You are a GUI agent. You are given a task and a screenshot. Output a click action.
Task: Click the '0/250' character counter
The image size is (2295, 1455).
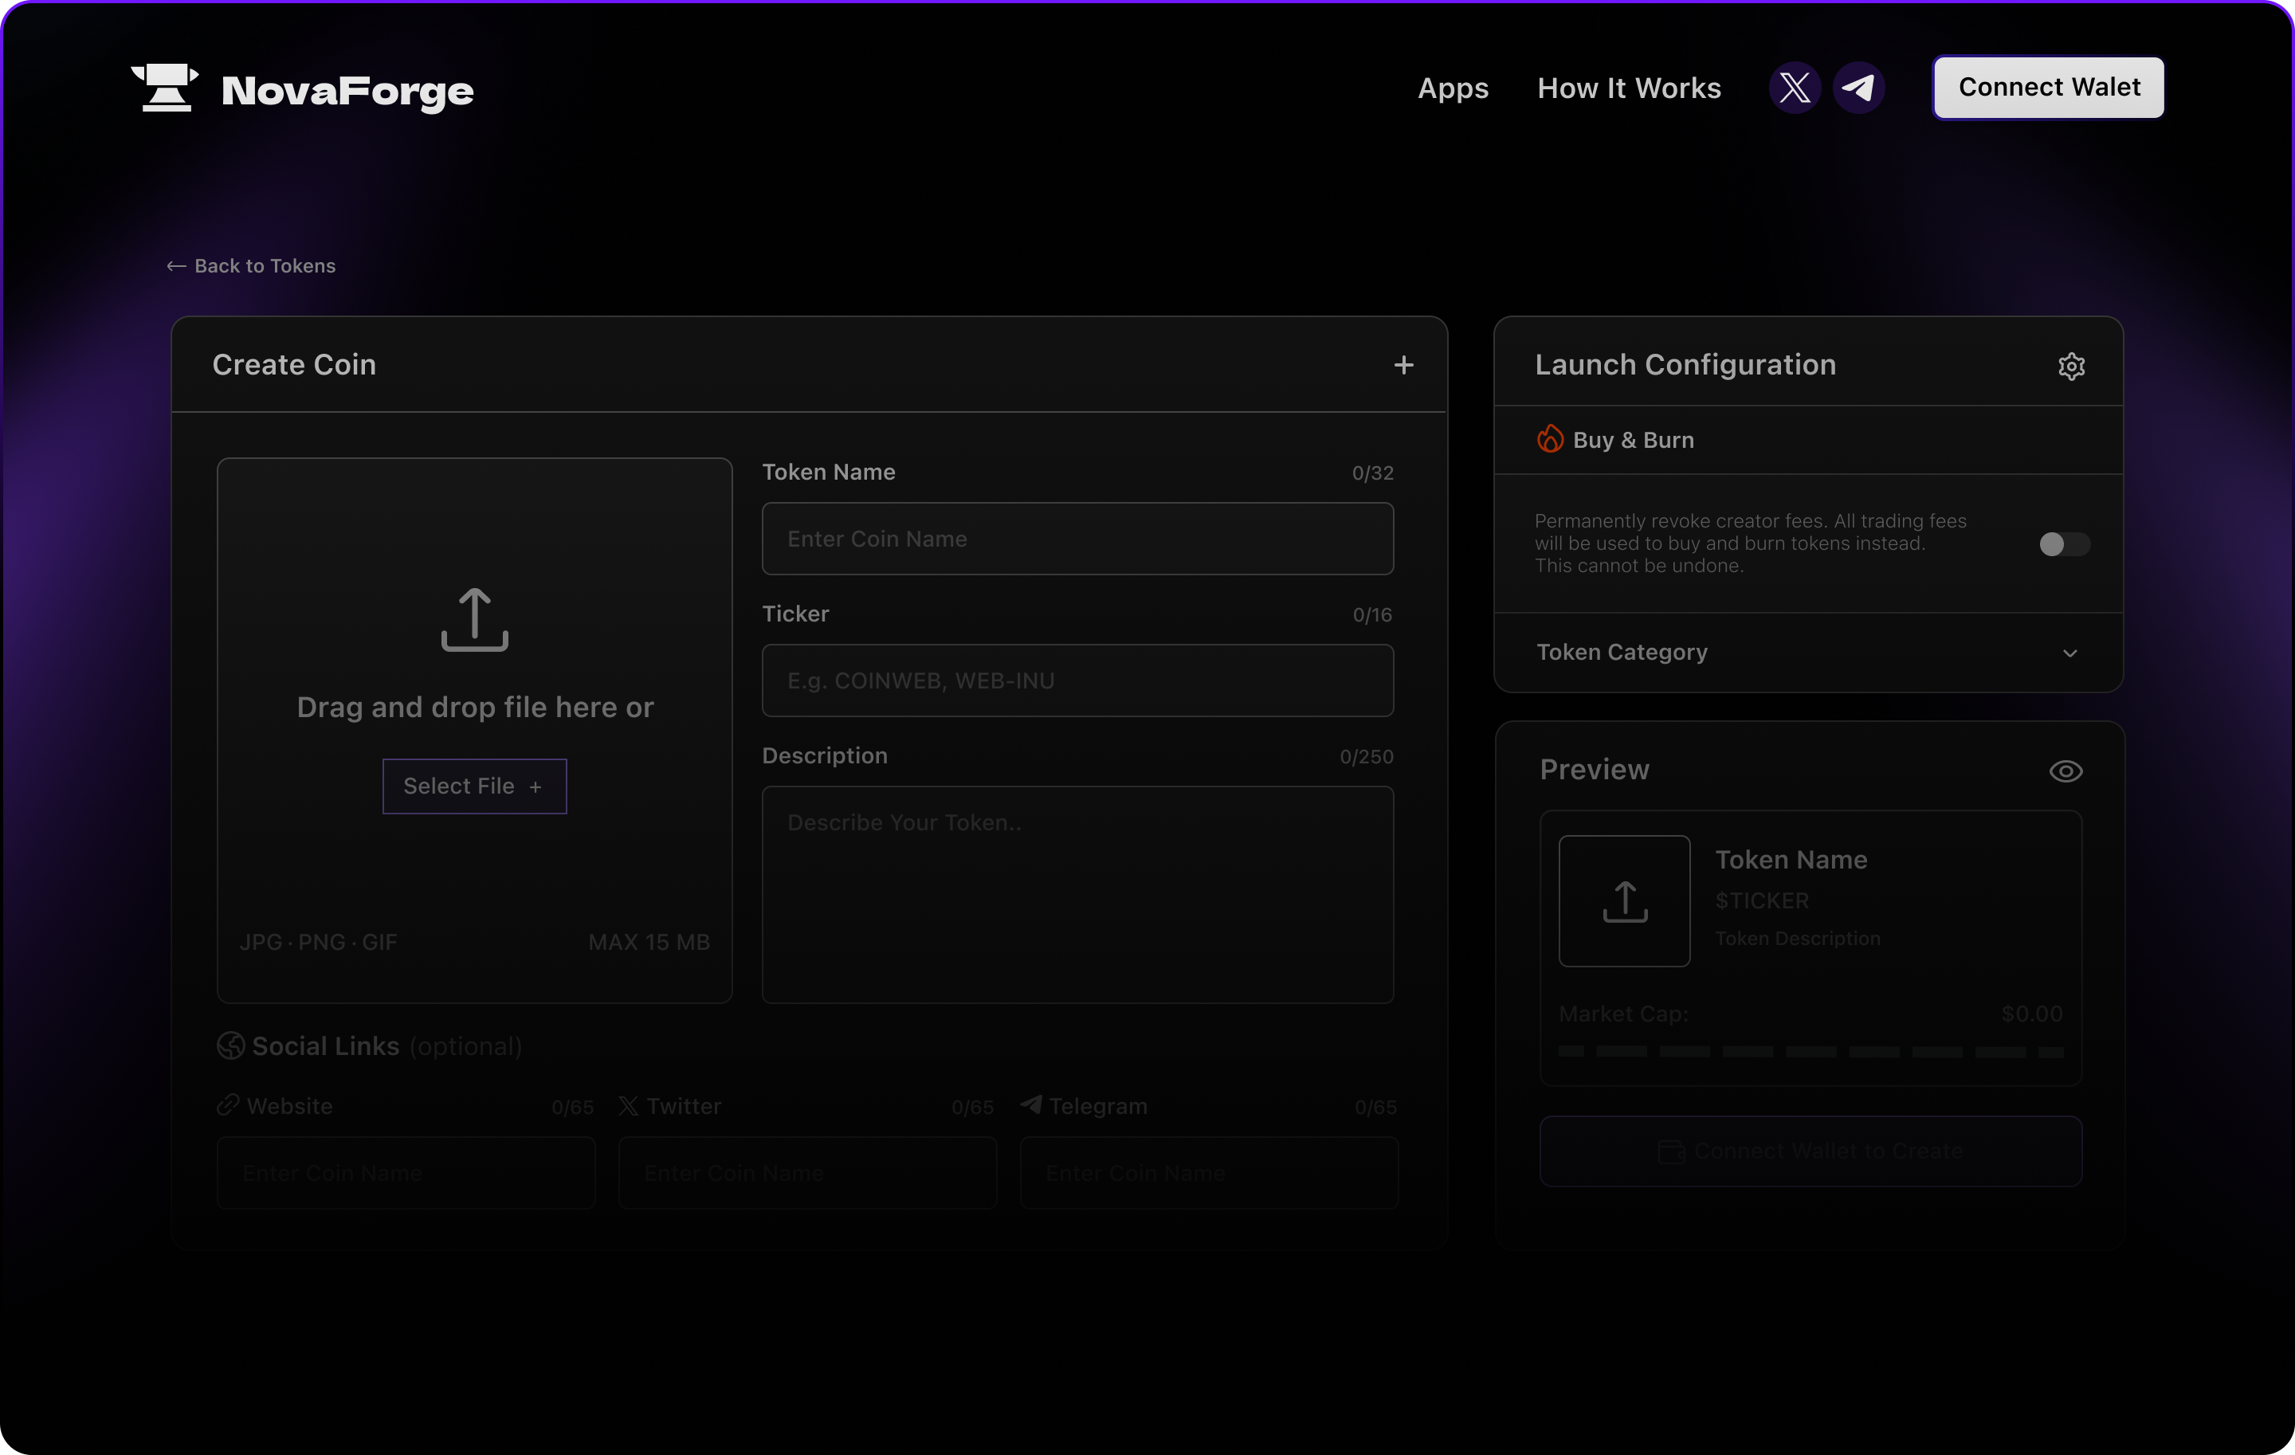tap(1367, 758)
